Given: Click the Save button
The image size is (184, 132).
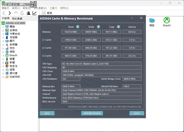Looking at the screenshot, I should 47,113.
